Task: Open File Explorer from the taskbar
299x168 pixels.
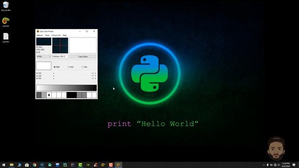Action: (x=12, y=165)
